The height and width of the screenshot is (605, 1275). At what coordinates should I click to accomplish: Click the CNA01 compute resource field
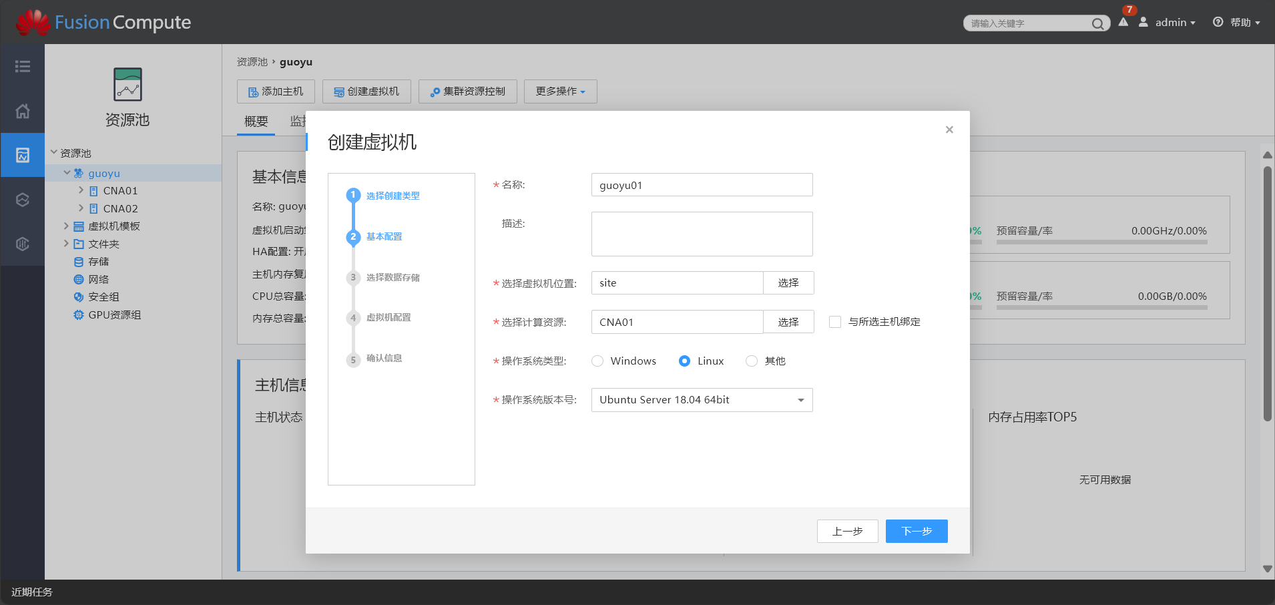(677, 322)
